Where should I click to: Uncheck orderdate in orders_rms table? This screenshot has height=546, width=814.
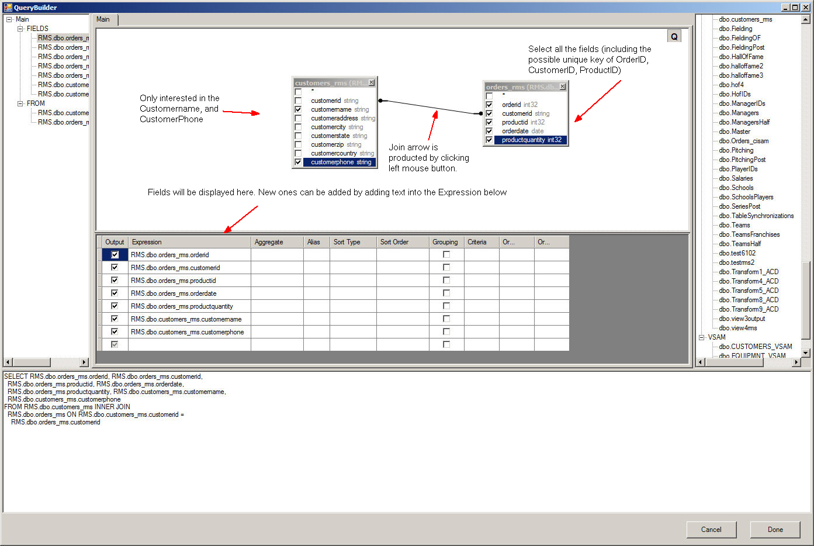489,131
